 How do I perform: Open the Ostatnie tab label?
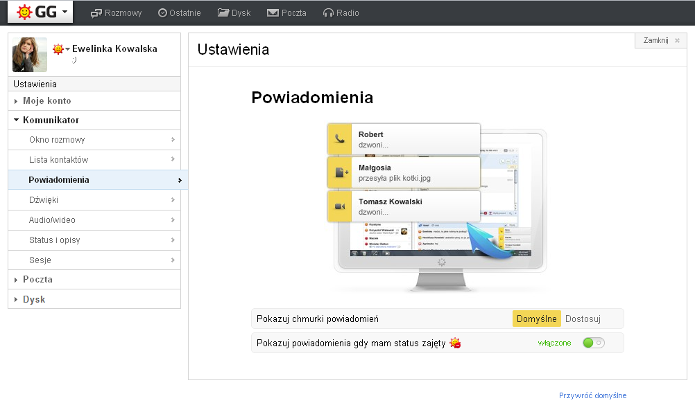click(185, 13)
